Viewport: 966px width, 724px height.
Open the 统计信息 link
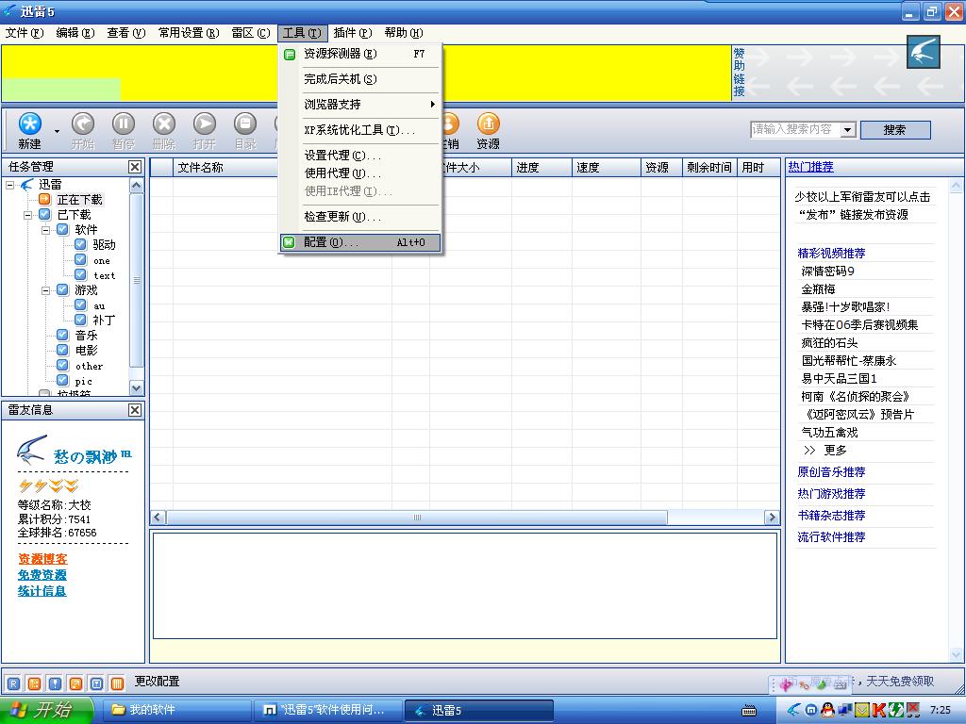[42, 591]
